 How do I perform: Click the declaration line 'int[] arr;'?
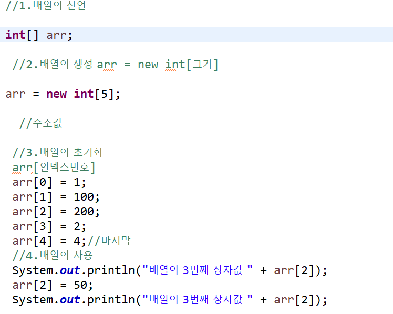coord(39,35)
